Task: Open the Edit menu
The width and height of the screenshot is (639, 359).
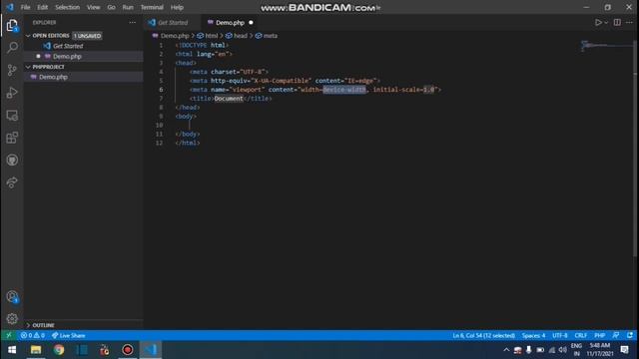Action: point(42,7)
